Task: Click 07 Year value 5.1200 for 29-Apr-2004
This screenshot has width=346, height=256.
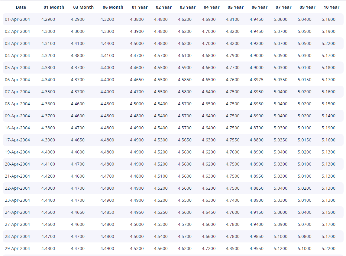Action: coord(280,248)
